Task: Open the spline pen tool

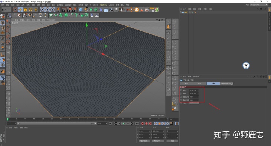Action: click(x=86, y=10)
